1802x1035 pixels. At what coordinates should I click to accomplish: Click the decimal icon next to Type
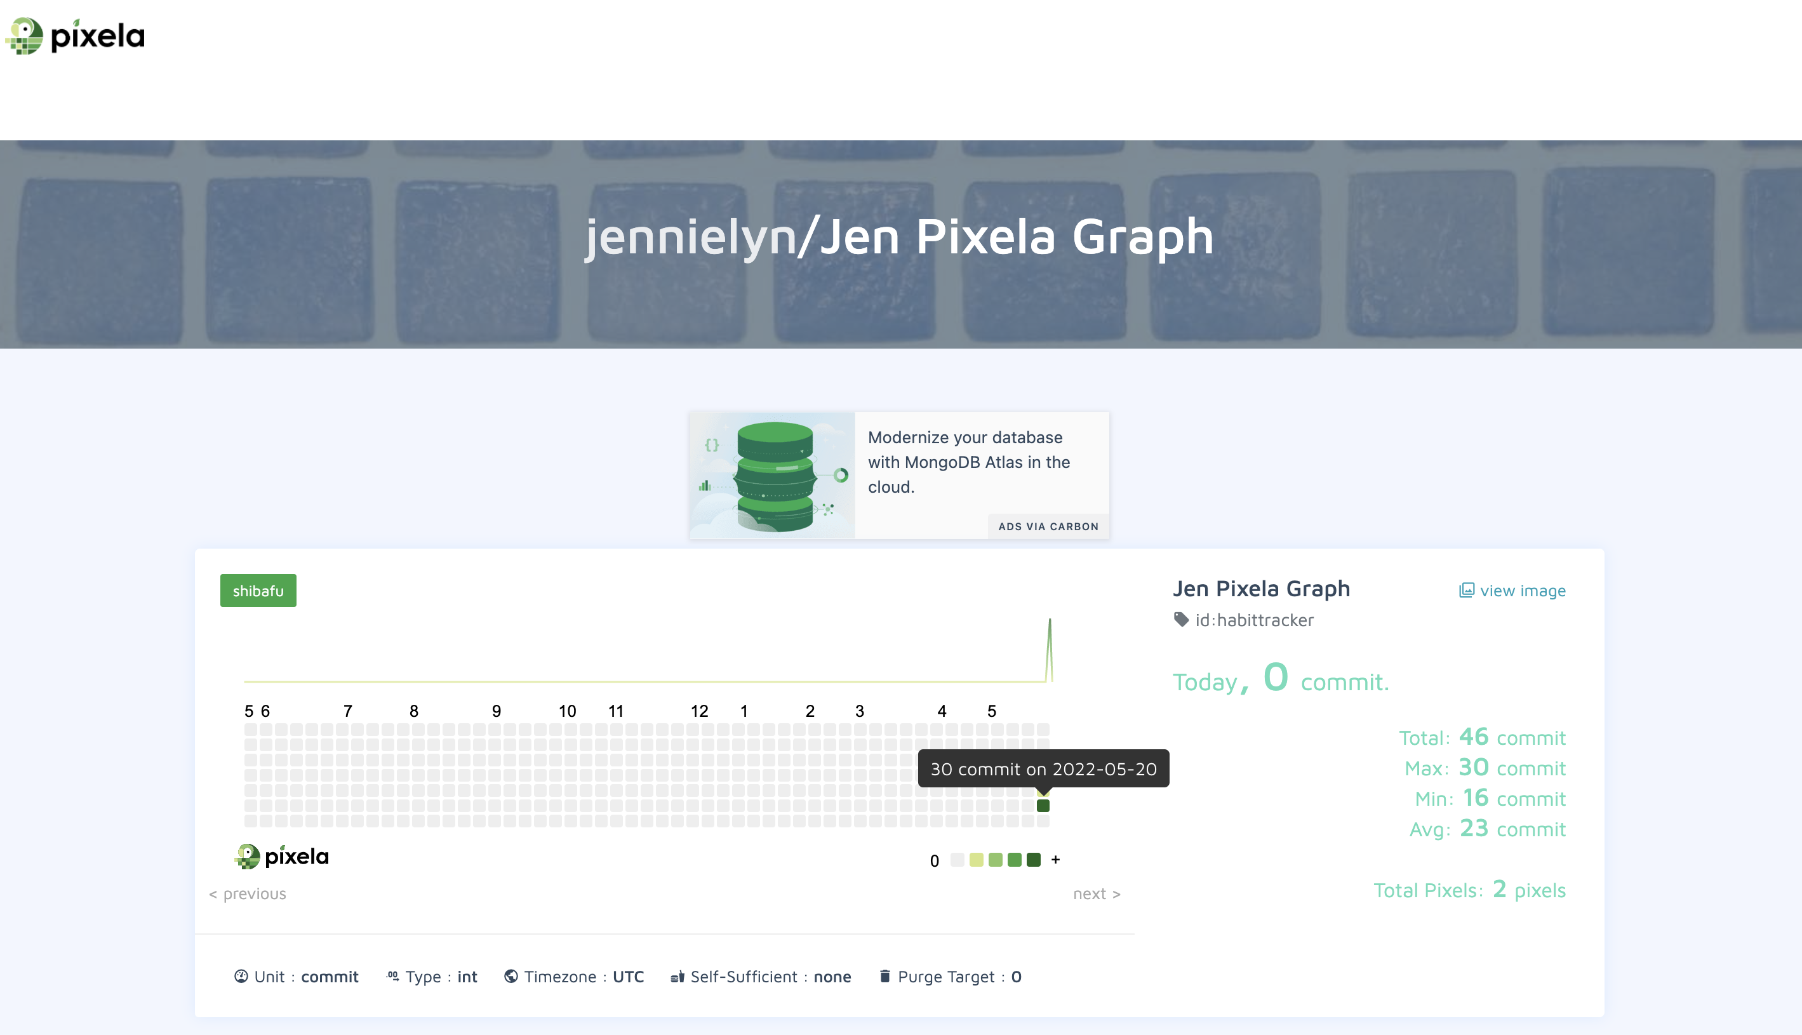[x=392, y=976]
